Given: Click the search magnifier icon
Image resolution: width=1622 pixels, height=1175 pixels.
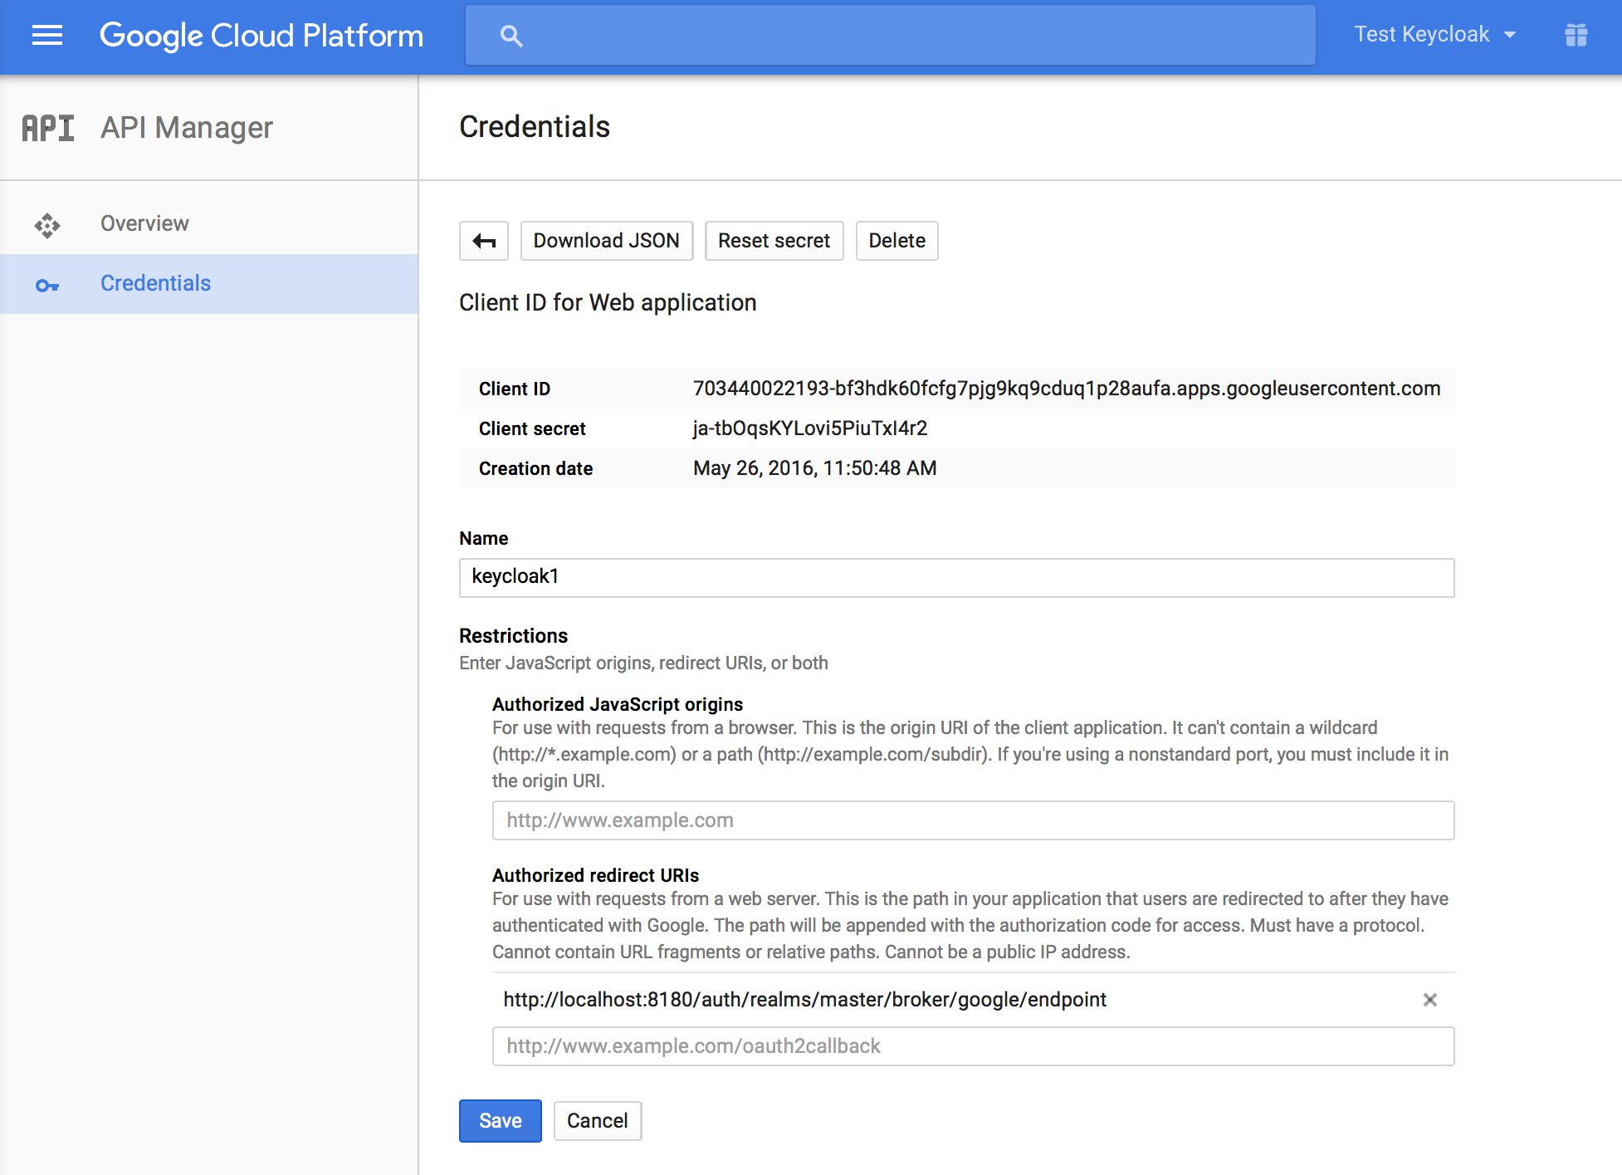Looking at the screenshot, I should tap(511, 36).
